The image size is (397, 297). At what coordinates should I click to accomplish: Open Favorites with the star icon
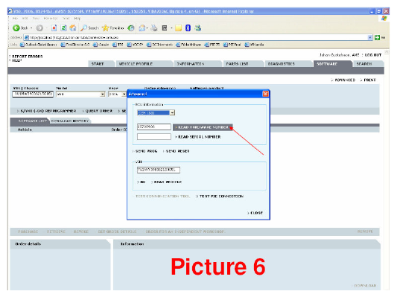point(105,28)
